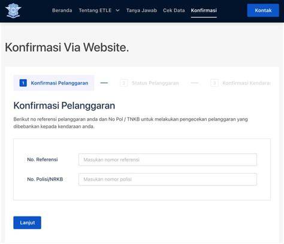Select the Konfirmasi nav item
The height and width of the screenshot is (244, 284).
coord(204,10)
